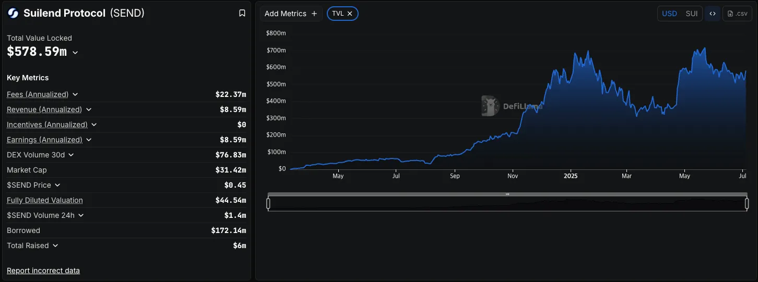This screenshot has width=758, height=282.
Task: Click the Fully Diluted Valuation label
Action: pos(45,200)
